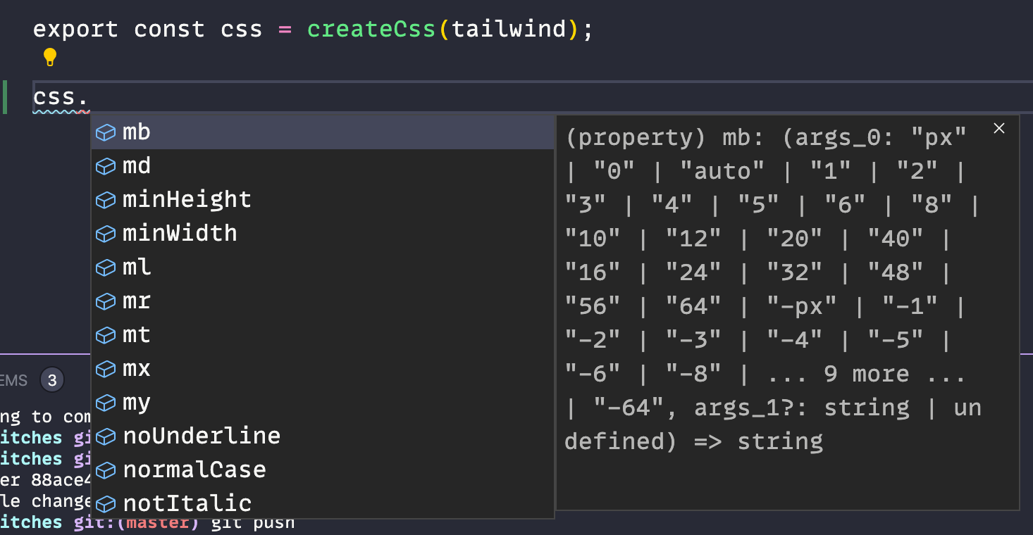Screen dimensions: 1033x535
Task: Click the cube icon next to notItalic
Action: coord(105,503)
